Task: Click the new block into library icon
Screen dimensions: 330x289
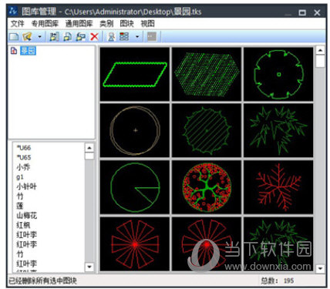Action: [54, 37]
